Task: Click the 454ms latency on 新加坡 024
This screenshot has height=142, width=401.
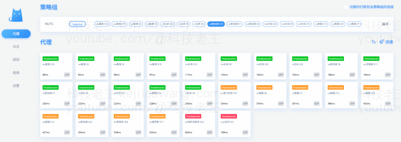Action: [81, 133]
